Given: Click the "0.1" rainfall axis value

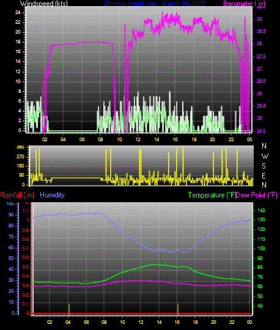Looking at the screenshot, I should tap(26, 304).
